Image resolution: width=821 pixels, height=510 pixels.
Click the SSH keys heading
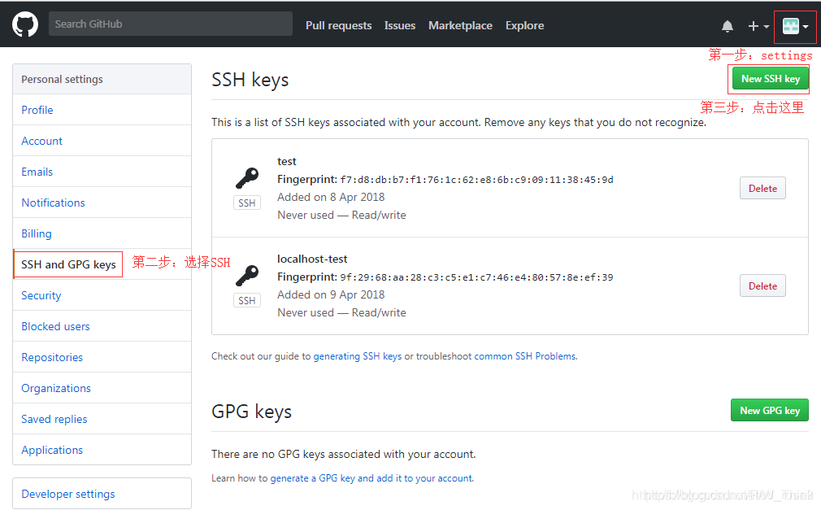tap(250, 80)
